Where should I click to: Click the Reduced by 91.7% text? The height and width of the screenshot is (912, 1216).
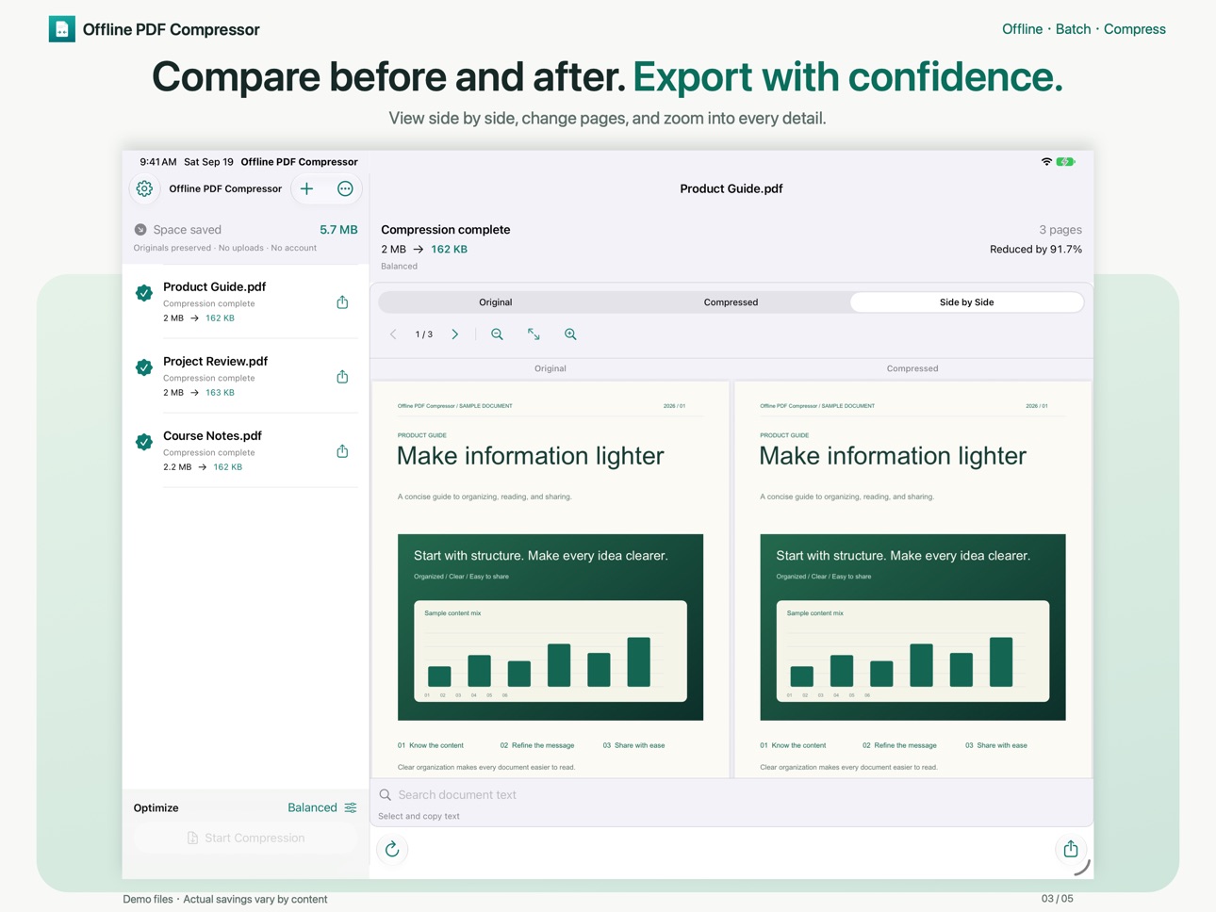1036,250
